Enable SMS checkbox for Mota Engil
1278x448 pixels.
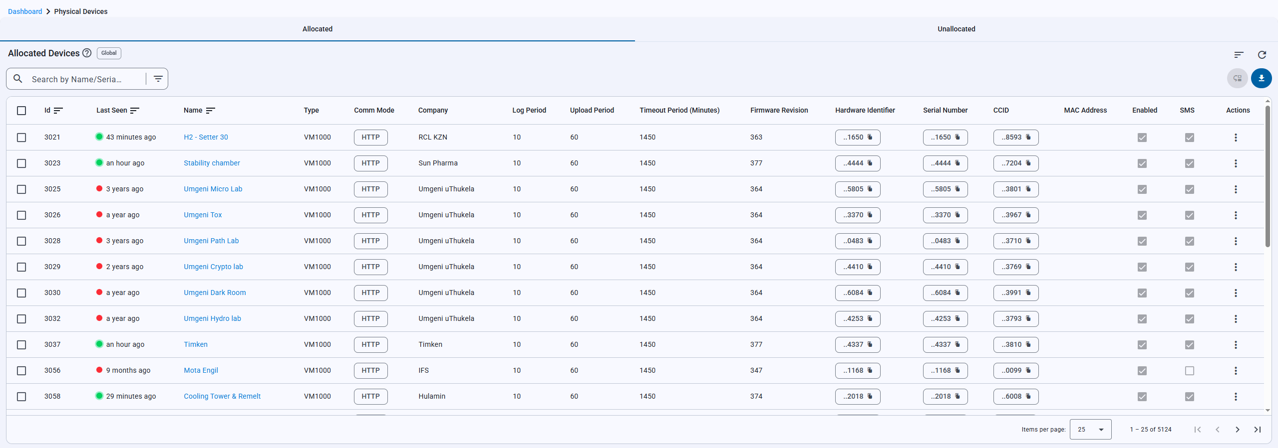(1190, 371)
